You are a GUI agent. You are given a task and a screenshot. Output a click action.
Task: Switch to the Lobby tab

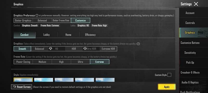pos(47,35)
